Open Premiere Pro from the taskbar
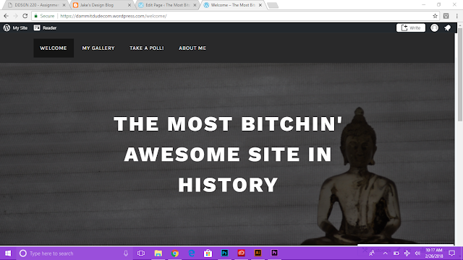463x260 pixels. point(274,253)
